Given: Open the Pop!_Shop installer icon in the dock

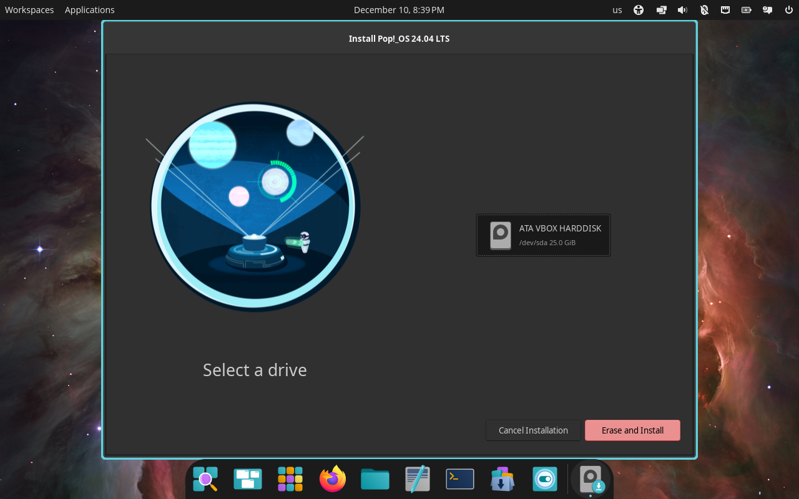Looking at the screenshot, I should point(502,479).
